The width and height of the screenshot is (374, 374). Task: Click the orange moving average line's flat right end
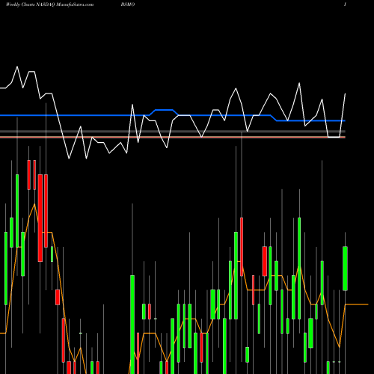(x=357, y=304)
